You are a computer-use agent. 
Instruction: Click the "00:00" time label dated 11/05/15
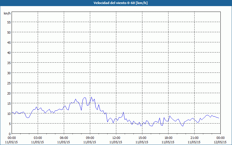coord(12,138)
